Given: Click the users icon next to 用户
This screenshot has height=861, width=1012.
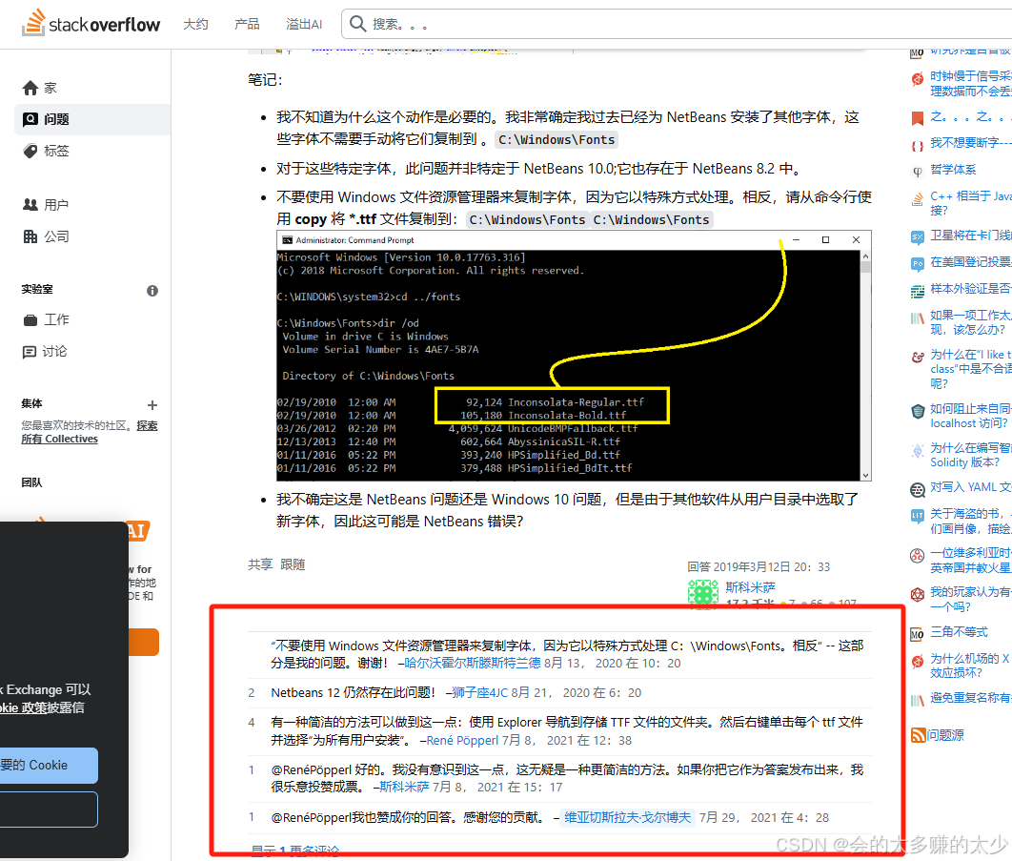Looking at the screenshot, I should pos(30,205).
